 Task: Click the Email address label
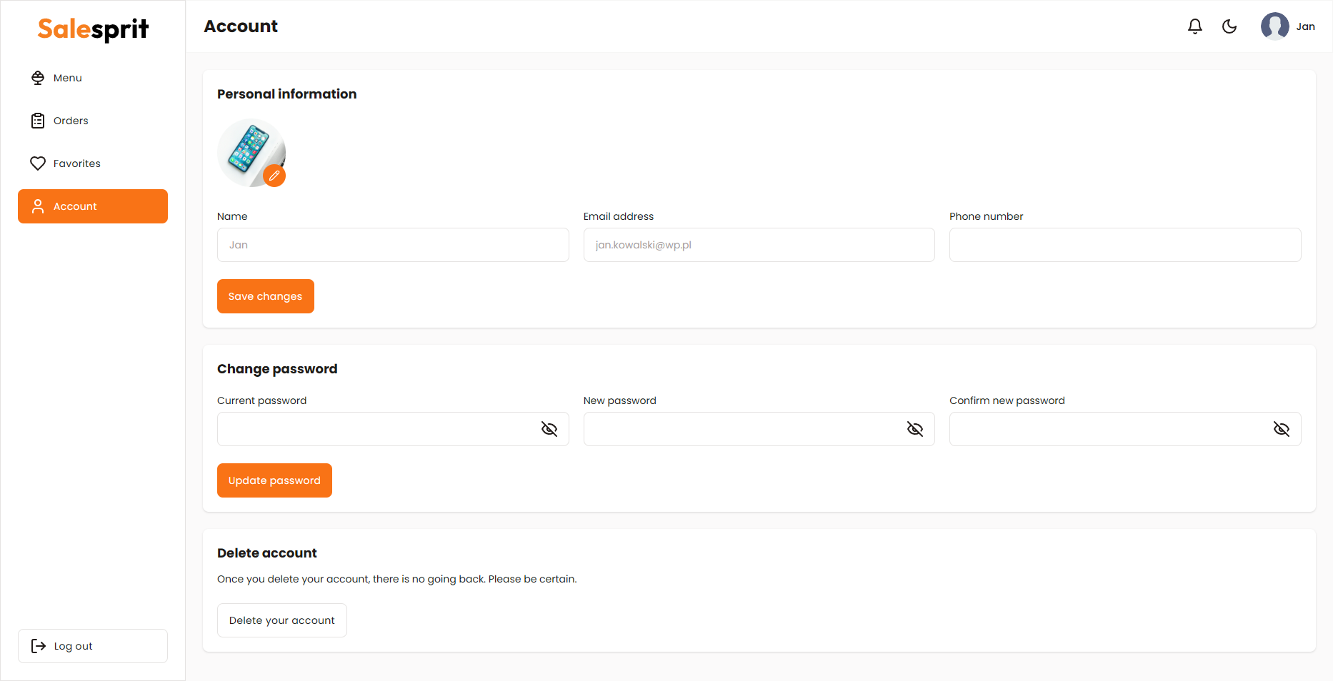click(619, 216)
